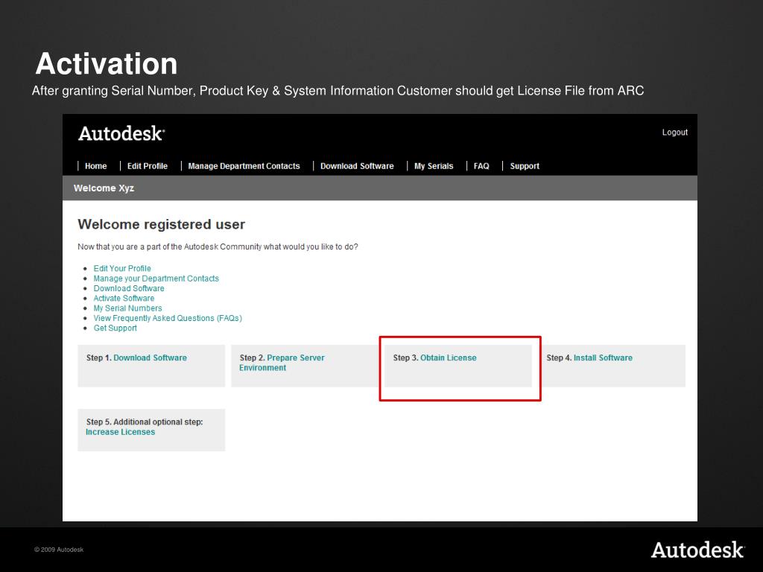The width and height of the screenshot is (763, 572).
Task: Click Download Software in the bulleted list
Action: coord(128,288)
